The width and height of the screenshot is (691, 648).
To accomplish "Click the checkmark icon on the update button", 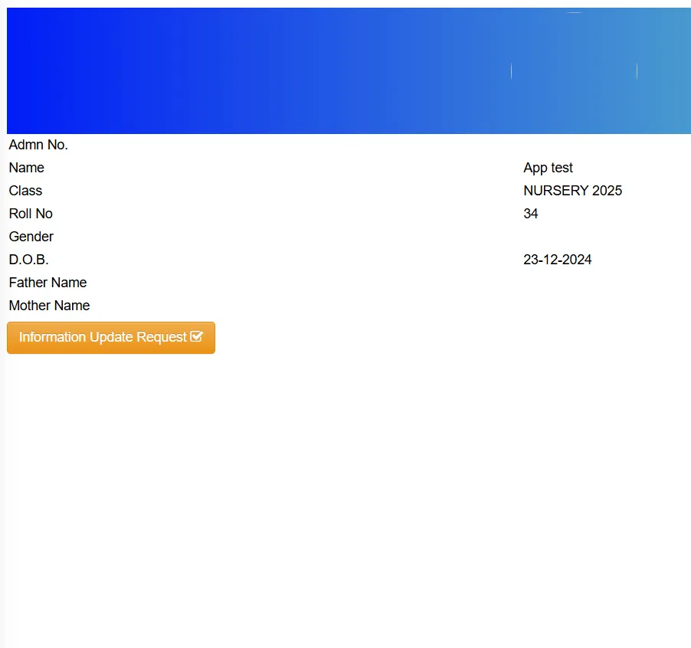I will click(x=197, y=337).
